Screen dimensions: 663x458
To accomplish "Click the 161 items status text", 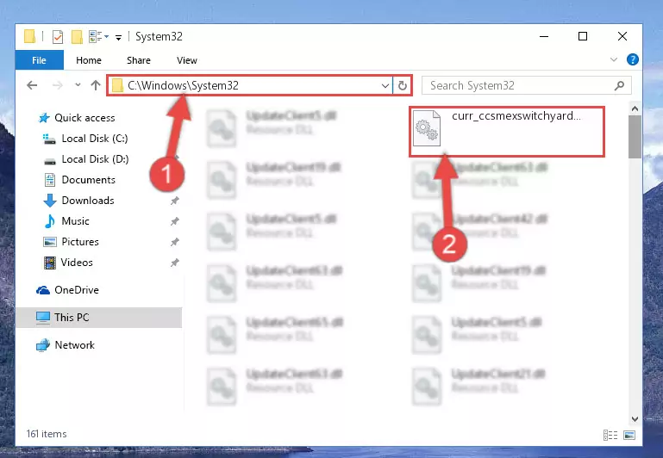I will 47,434.
